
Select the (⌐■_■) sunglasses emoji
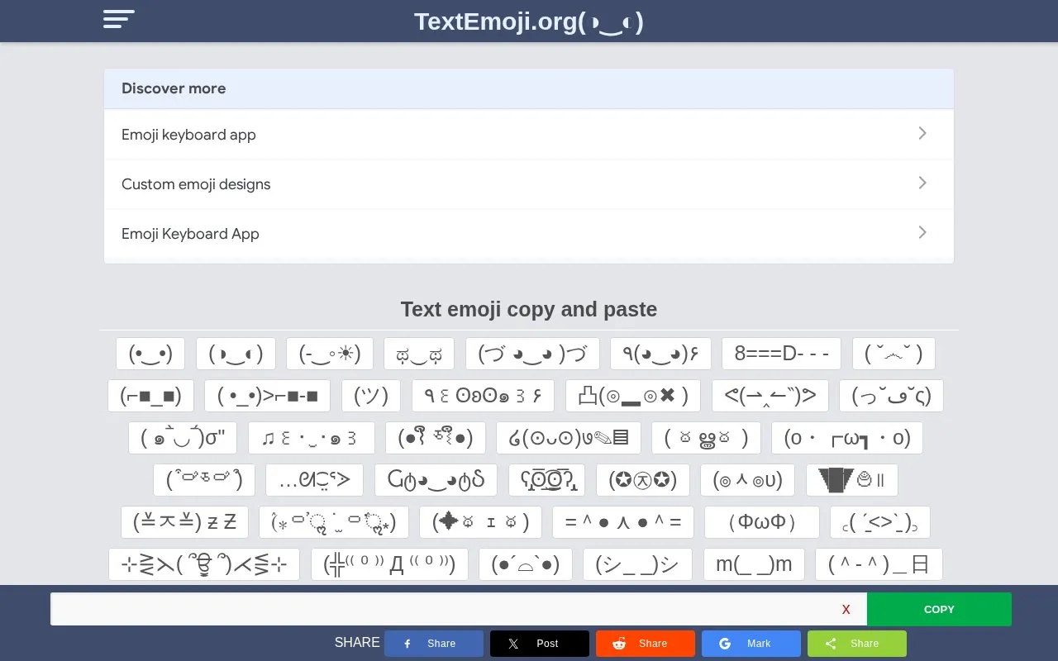pos(150,396)
